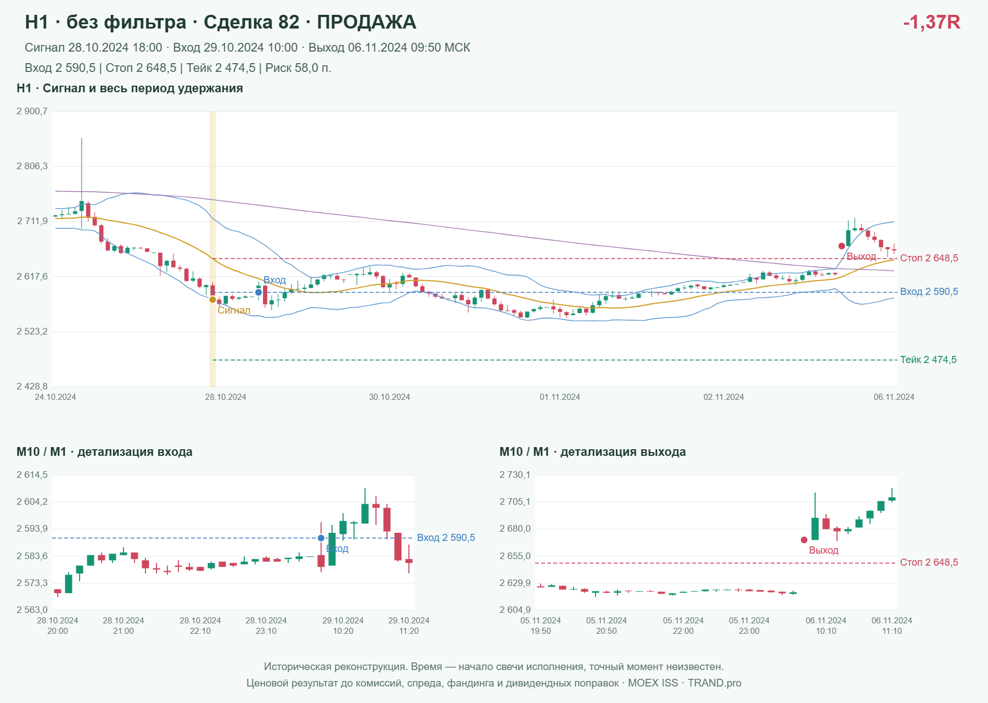Click the red Выход dot in the exit detail chart
This screenshot has height=703, width=988.
pos(804,540)
